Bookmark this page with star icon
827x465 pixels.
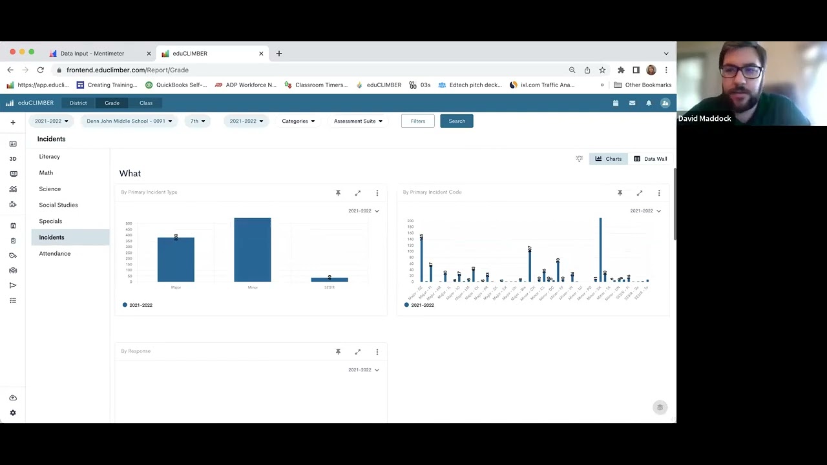coord(602,70)
